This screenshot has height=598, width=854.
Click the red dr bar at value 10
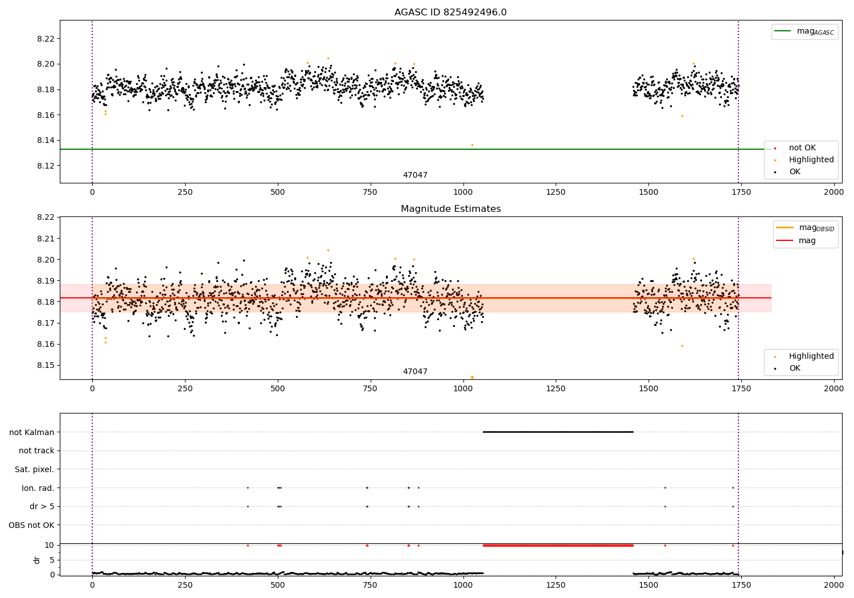(x=558, y=546)
